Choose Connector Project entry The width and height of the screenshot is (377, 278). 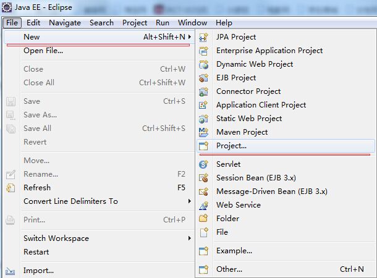point(286,91)
